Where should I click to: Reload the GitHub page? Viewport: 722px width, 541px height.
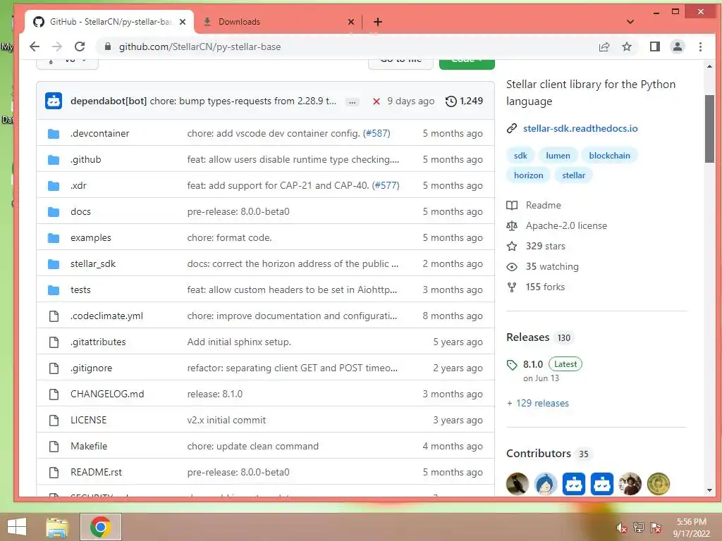click(x=80, y=46)
